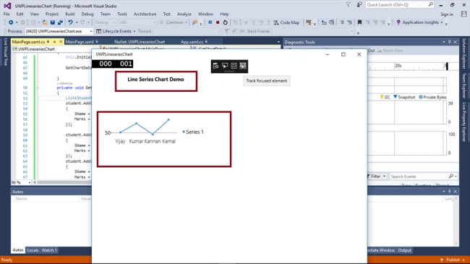The height and width of the screenshot is (264, 470).
Task: Close the Autos panel
Action: (x=456, y=192)
